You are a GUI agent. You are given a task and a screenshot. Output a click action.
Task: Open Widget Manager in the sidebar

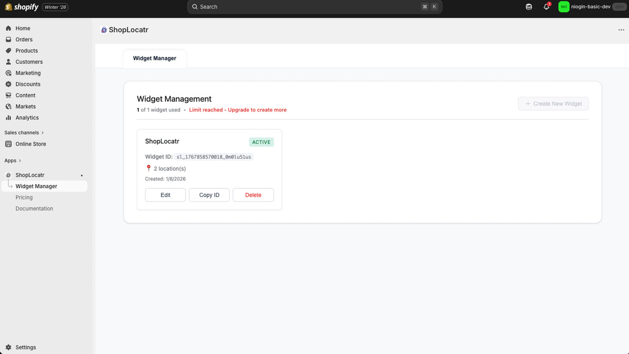click(44, 186)
